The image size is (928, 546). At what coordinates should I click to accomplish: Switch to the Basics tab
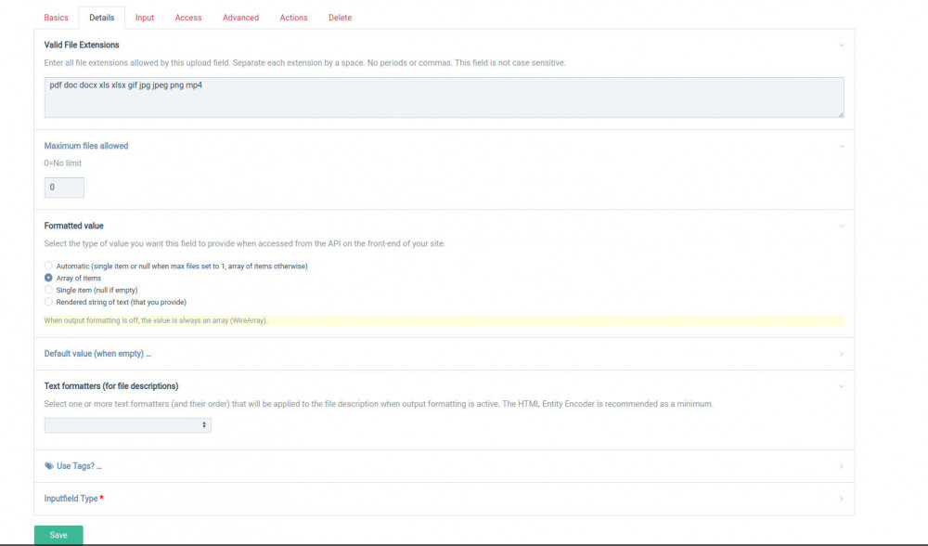click(57, 18)
